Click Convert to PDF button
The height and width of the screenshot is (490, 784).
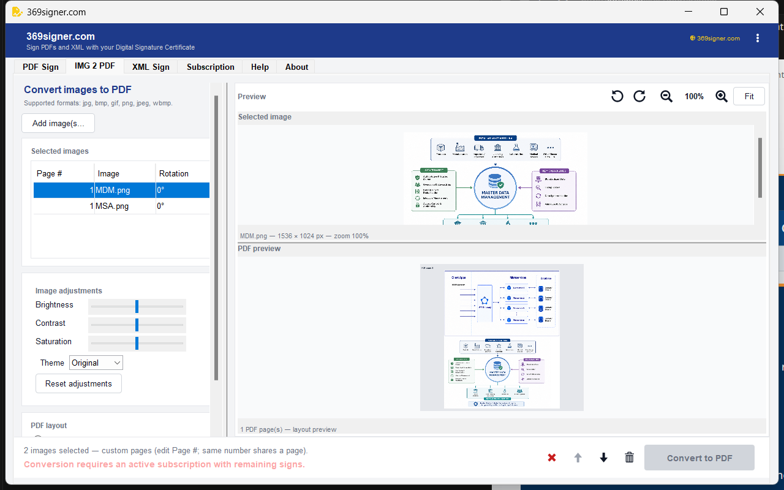point(699,458)
